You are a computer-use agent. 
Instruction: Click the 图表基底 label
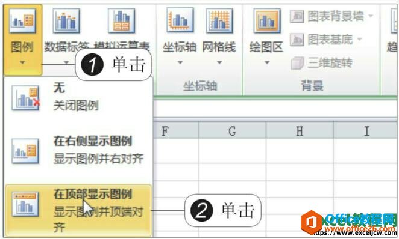[330, 40]
